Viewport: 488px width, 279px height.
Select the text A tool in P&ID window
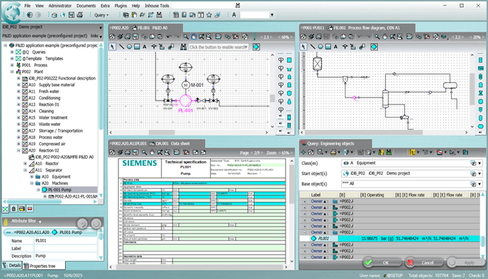(144, 47)
